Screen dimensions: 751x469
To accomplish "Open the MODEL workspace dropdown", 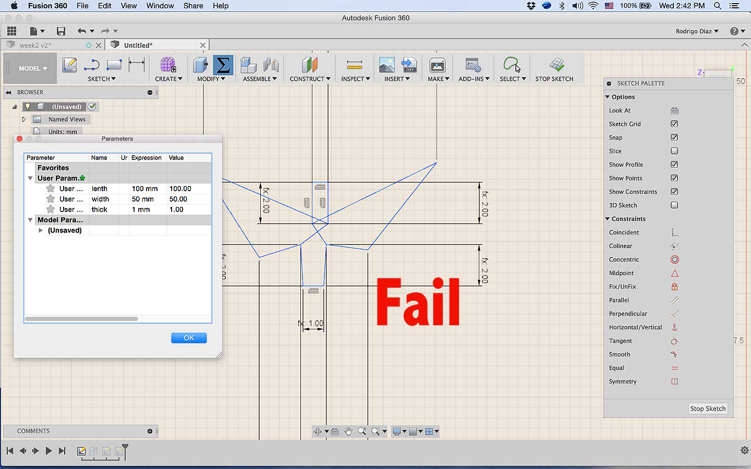I will tap(33, 68).
